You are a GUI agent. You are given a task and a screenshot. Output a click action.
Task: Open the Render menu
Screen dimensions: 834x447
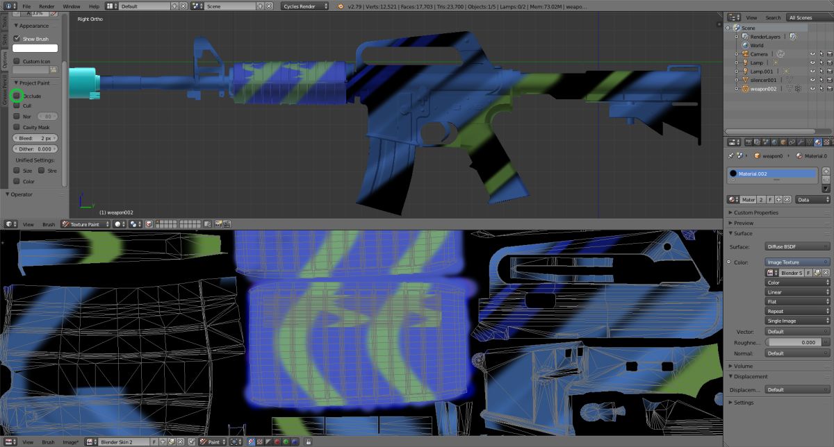(x=47, y=6)
